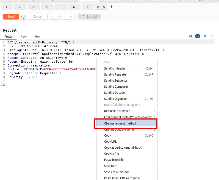The width and height of the screenshot is (219, 180).
Task: Add a new Repeater tab
Action: pyautogui.click(x=111, y=7)
